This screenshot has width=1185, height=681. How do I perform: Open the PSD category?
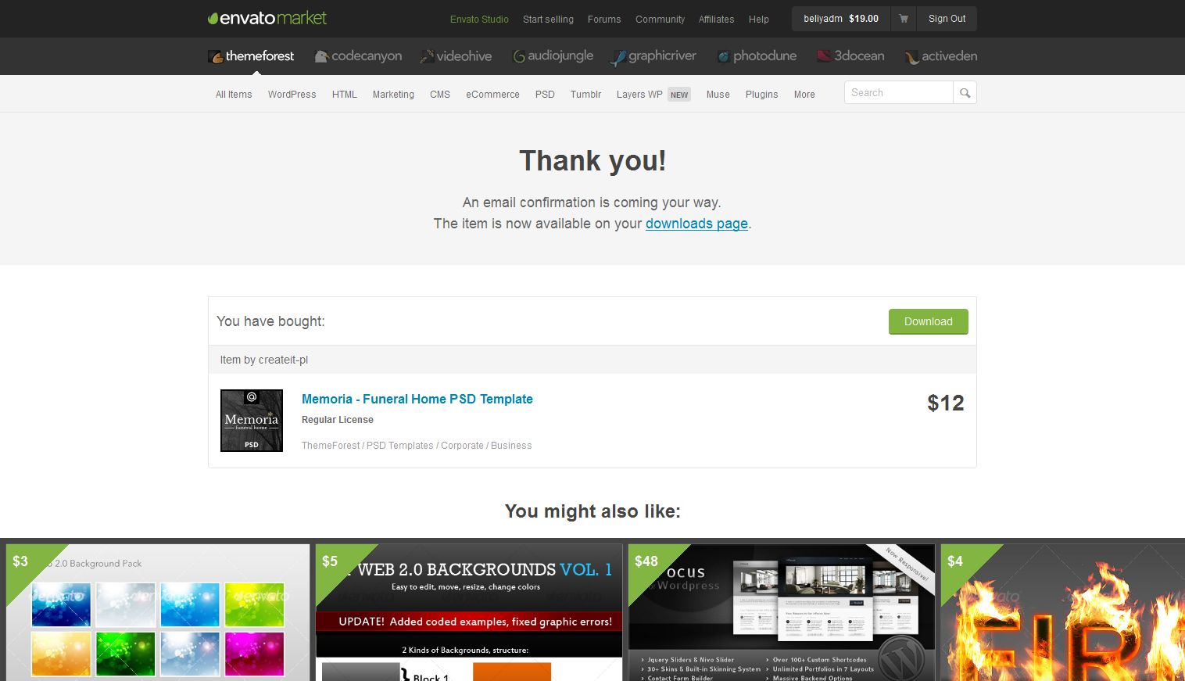(545, 95)
